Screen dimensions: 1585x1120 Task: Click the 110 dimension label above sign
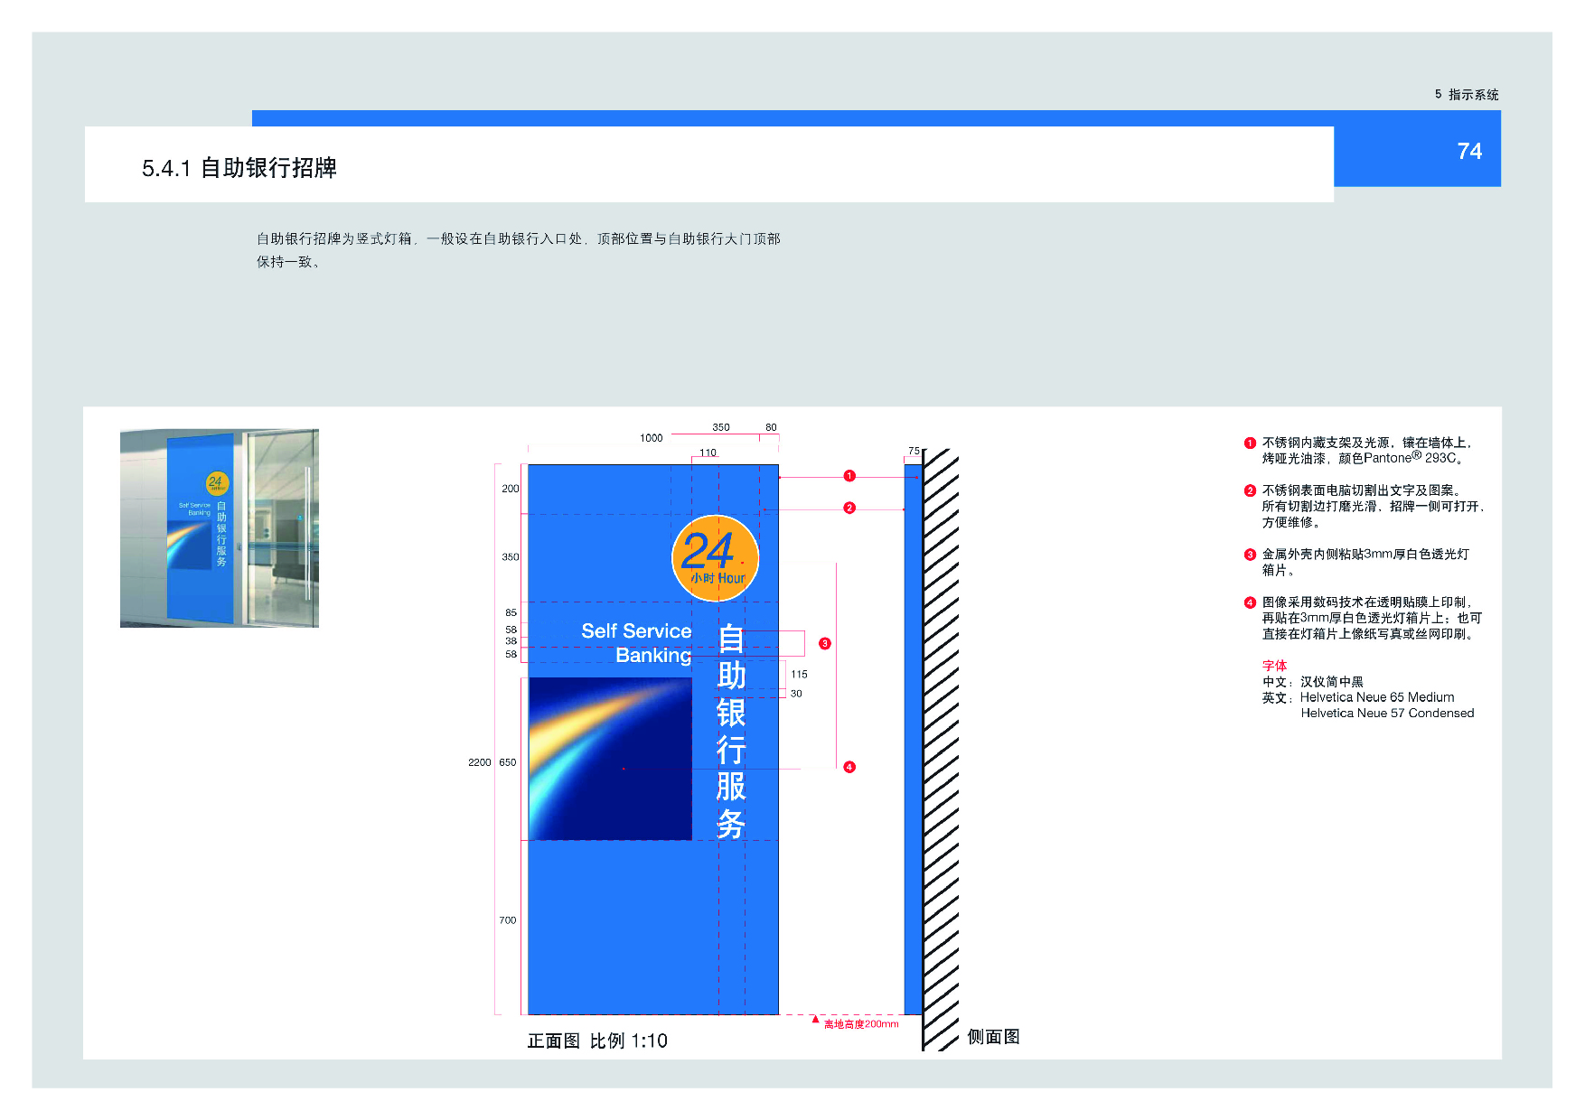pyautogui.click(x=708, y=453)
